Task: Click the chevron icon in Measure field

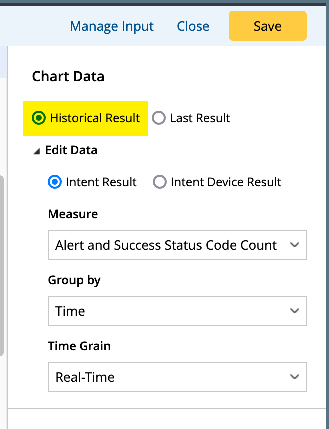Action: (x=295, y=245)
